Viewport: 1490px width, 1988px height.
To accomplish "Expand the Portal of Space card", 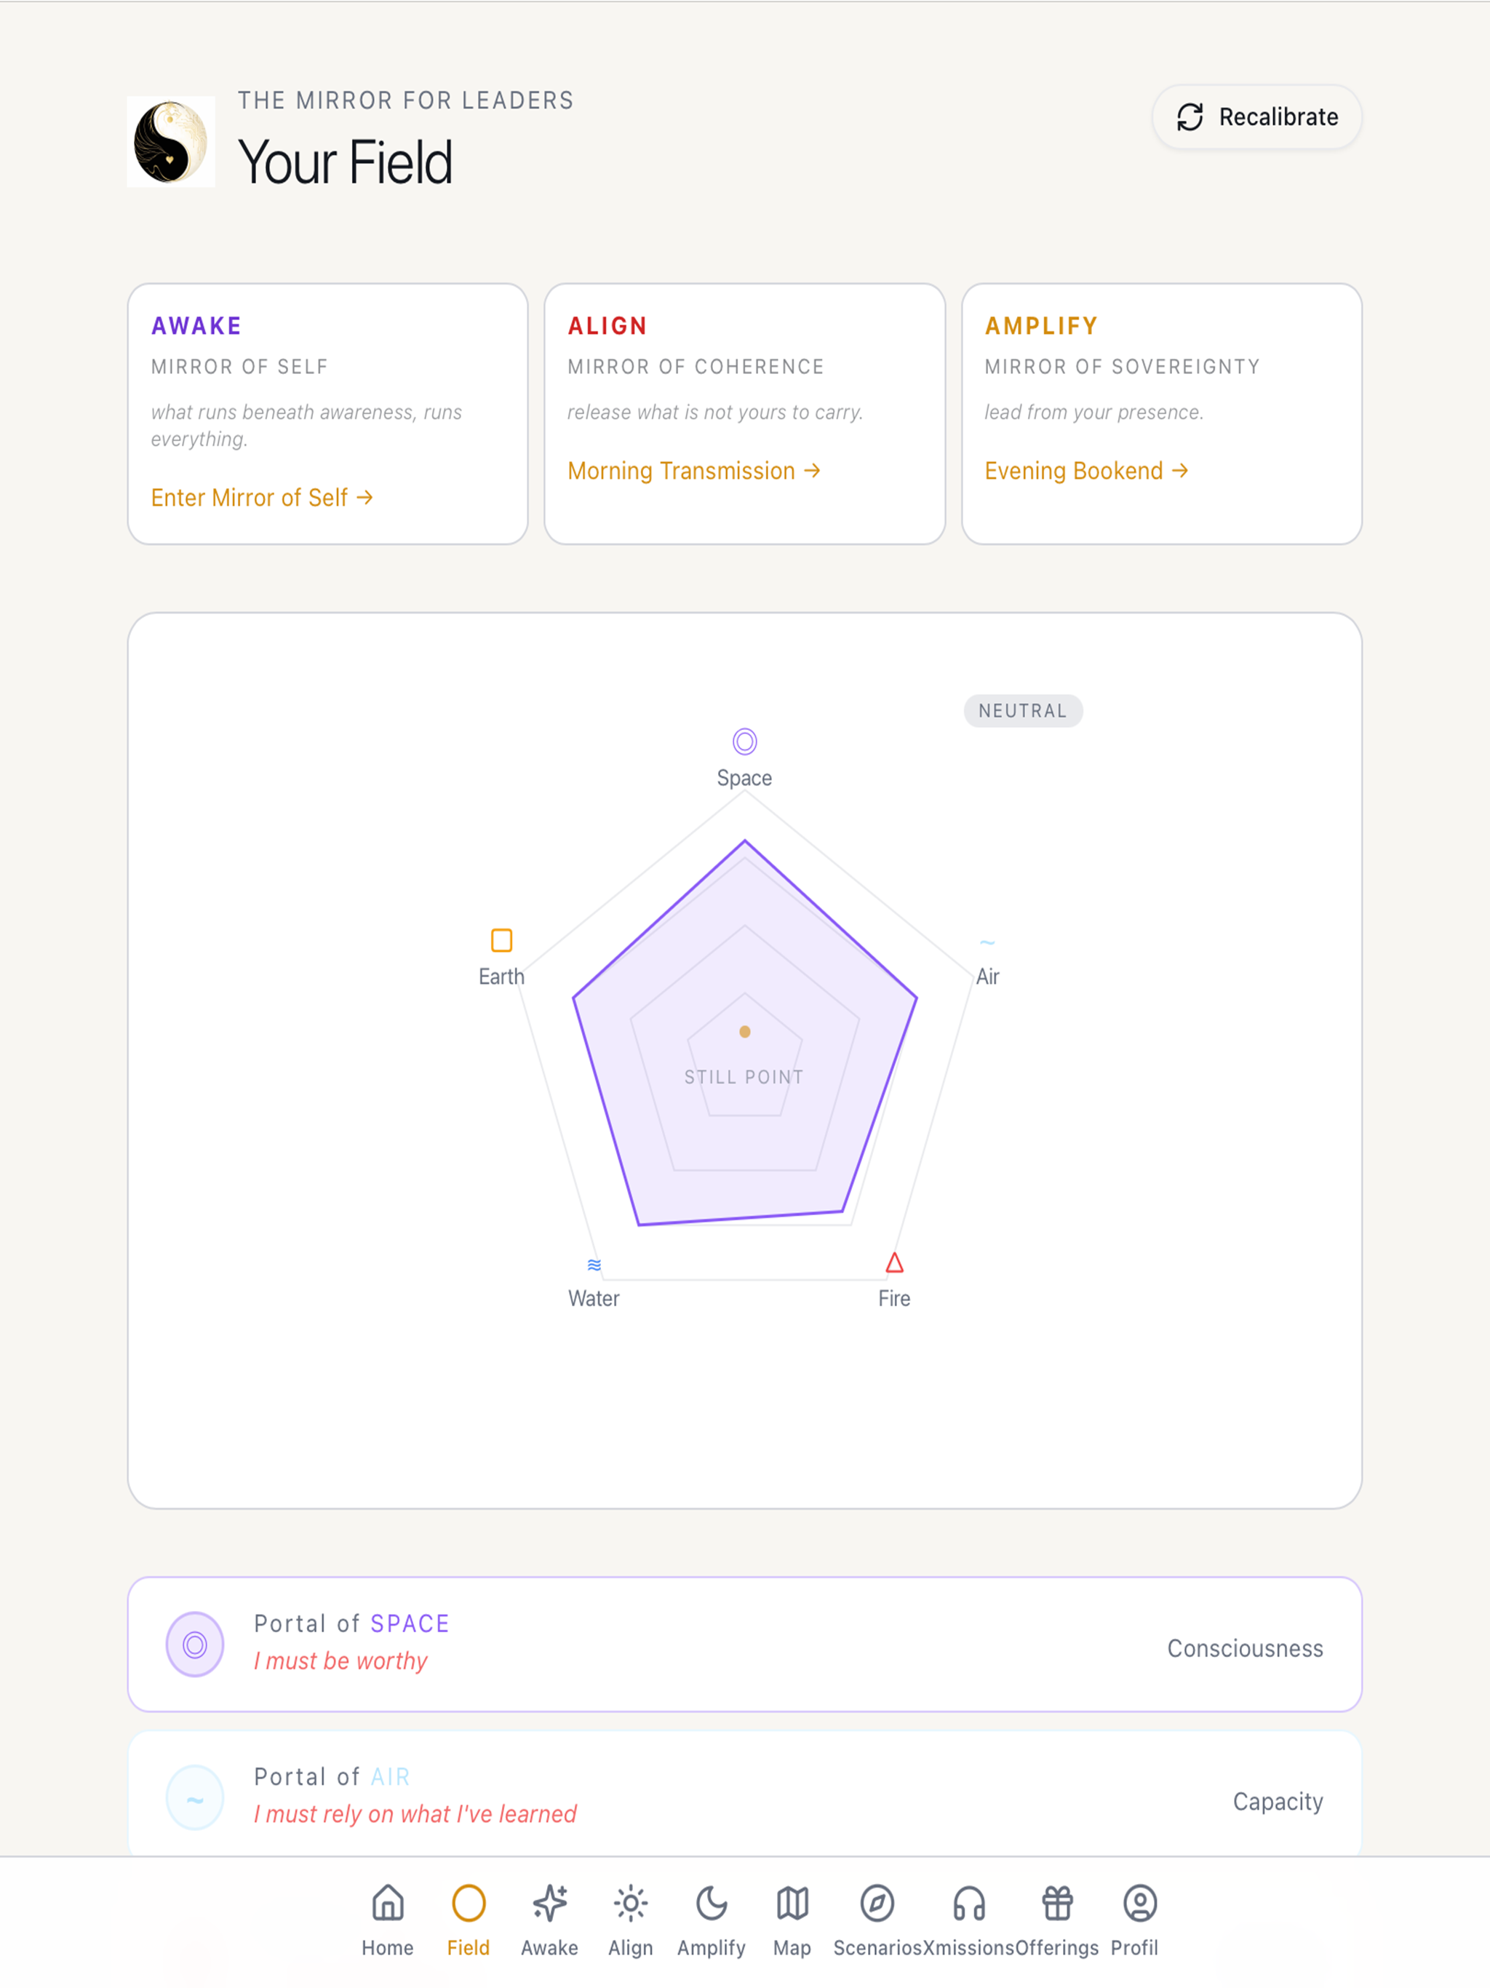I will tap(744, 1644).
